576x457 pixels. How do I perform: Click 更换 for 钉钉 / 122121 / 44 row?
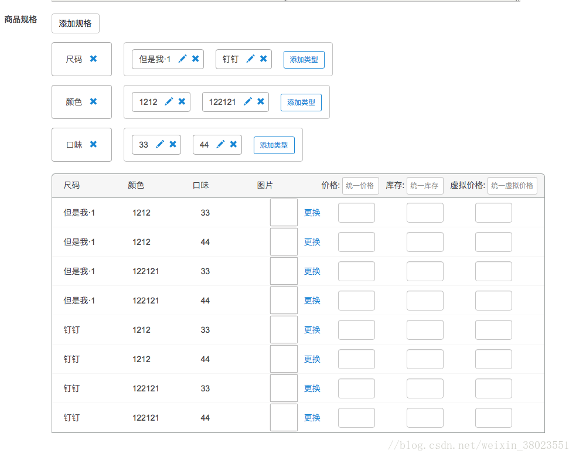tap(312, 418)
